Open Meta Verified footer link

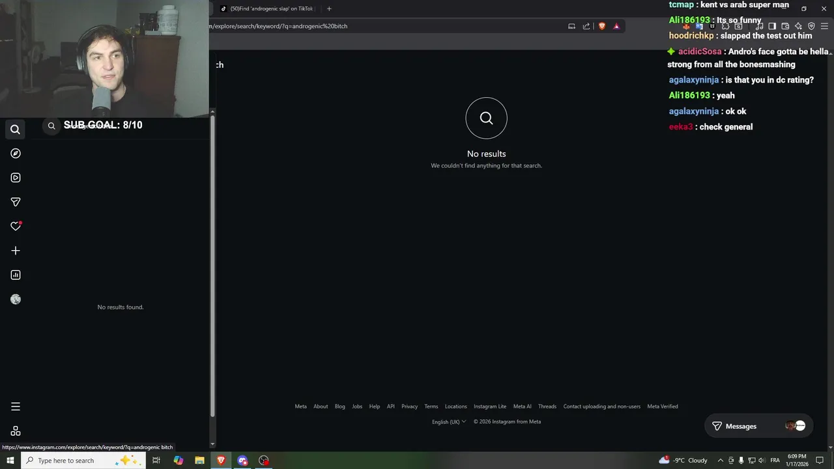[663, 406]
